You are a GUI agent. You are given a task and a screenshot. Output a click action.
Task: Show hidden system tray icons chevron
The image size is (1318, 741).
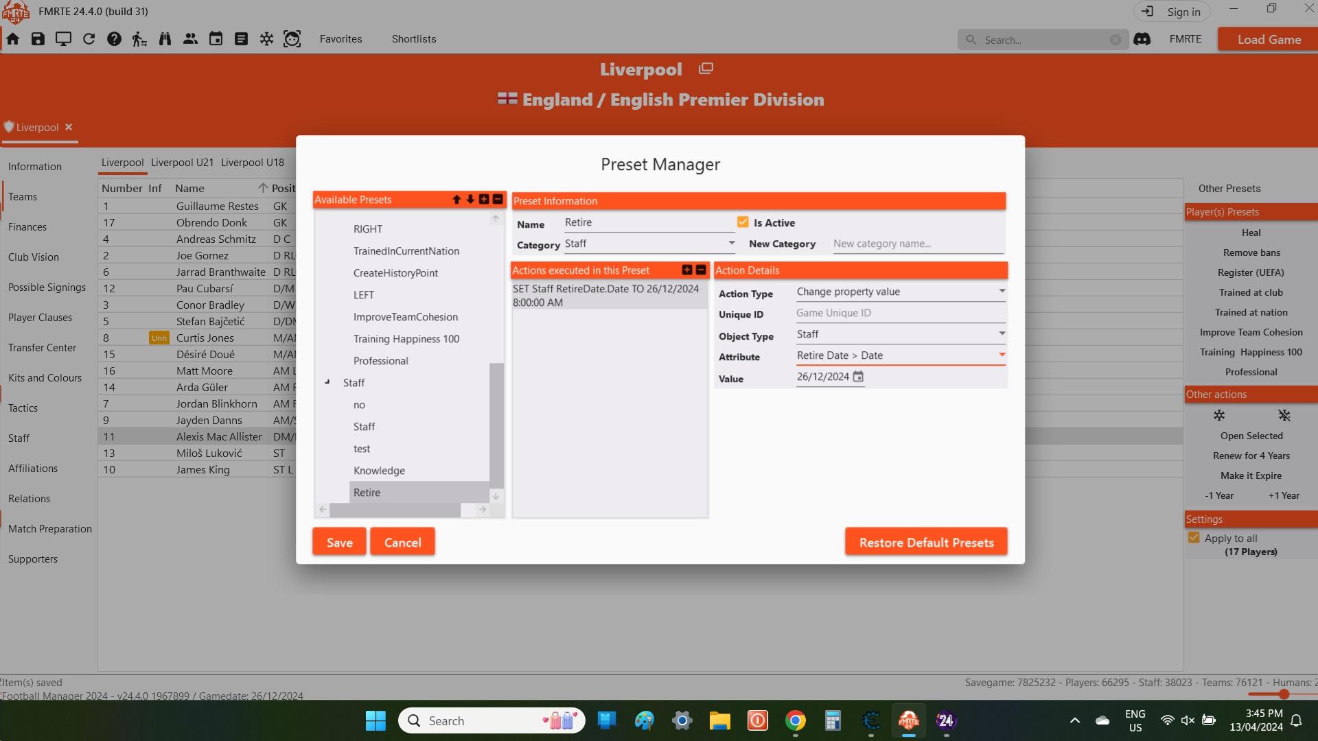click(x=1075, y=720)
